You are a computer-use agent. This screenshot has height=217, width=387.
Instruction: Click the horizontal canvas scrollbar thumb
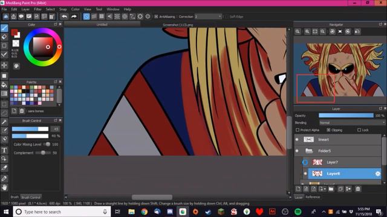pos(152,197)
